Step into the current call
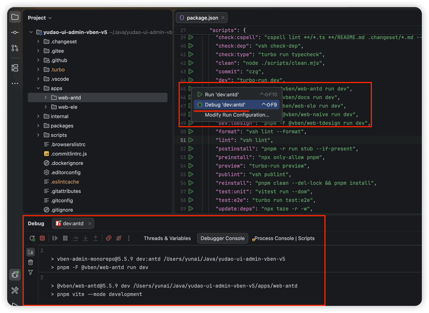The image size is (429, 313). (x=85, y=238)
